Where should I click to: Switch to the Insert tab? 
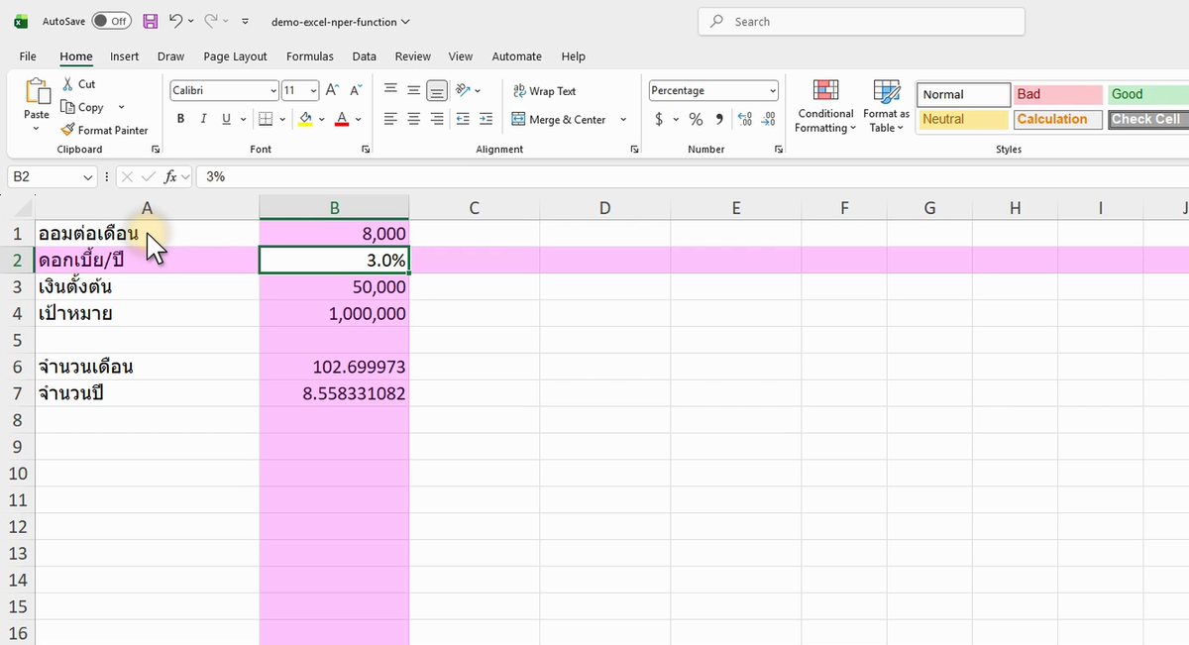pyautogui.click(x=124, y=56)
